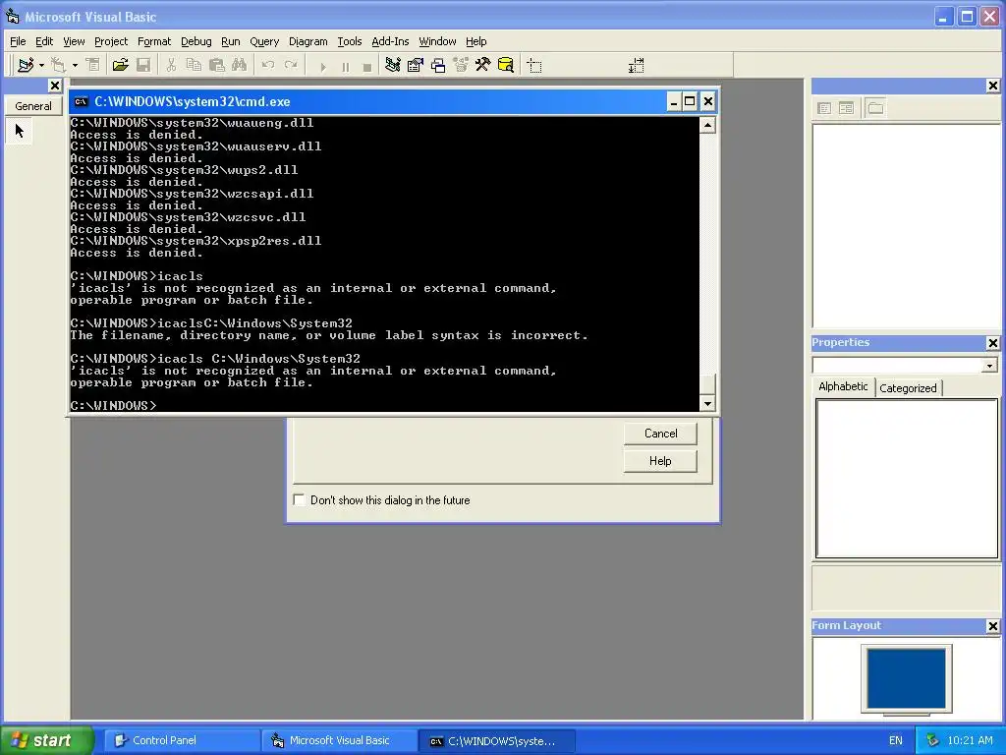This screenshot has height=755, width=1006.
Task: Open the Debug menu
Action: tap(196, 41)
